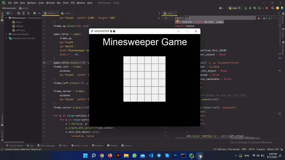The image size is (285, 160).
Task: Click the Profile run icon
Action: pyautogui.click(x=259, y=8)
